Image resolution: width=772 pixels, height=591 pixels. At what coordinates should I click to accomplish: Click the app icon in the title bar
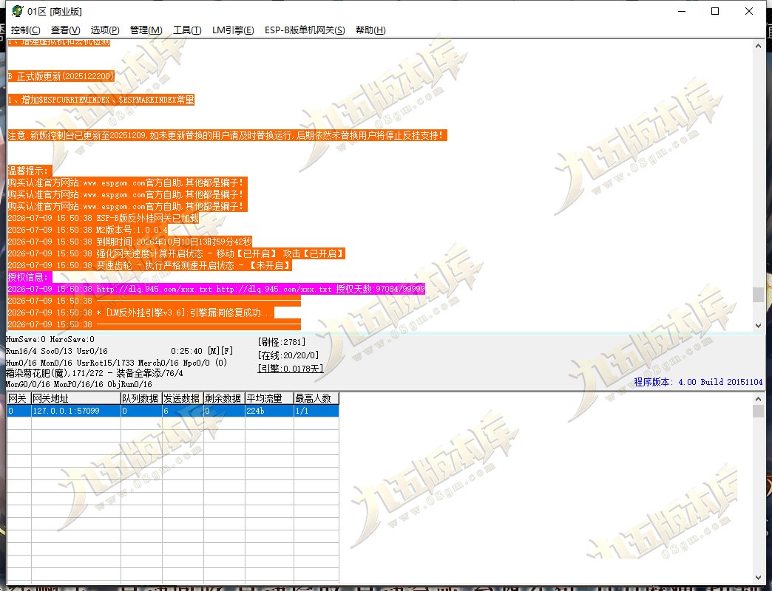(x=18, y=11)
